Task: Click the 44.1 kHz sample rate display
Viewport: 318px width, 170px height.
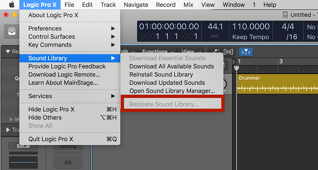Action: click(215, 27)
